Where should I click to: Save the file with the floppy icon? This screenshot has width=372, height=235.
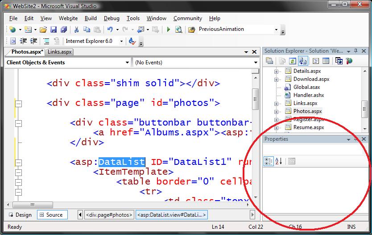(x=54, y=29)
